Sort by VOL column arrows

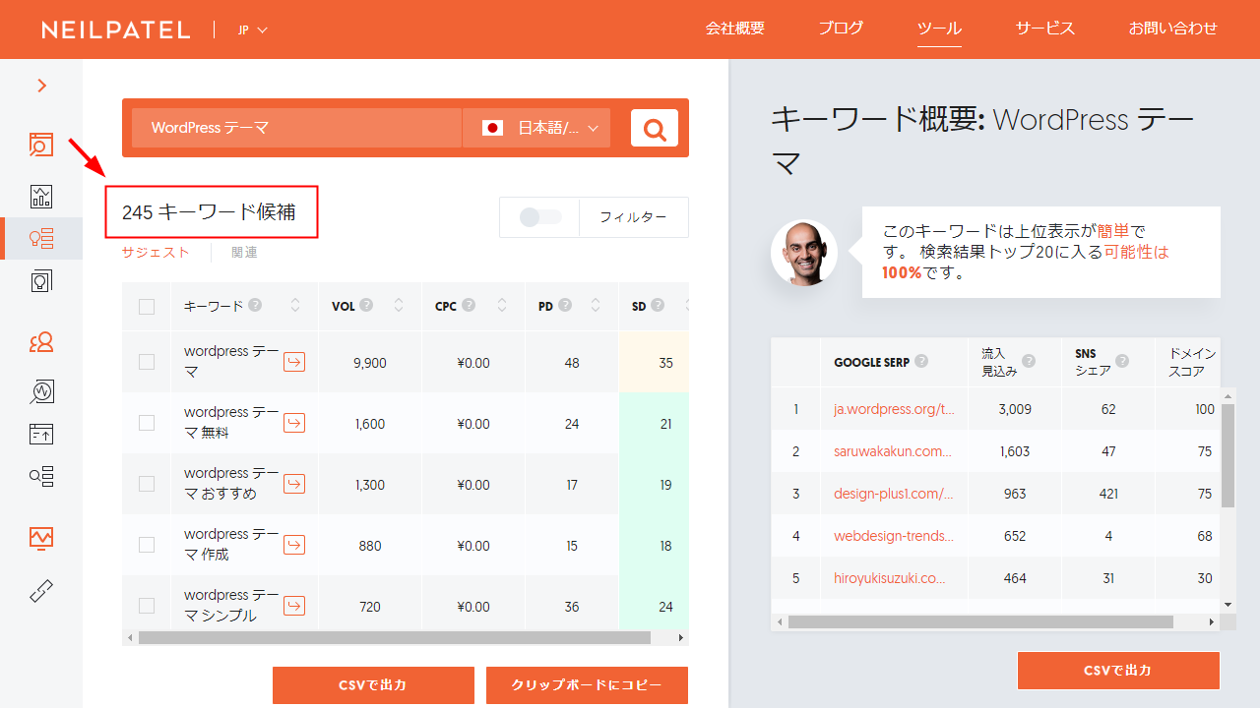(399, 306)
